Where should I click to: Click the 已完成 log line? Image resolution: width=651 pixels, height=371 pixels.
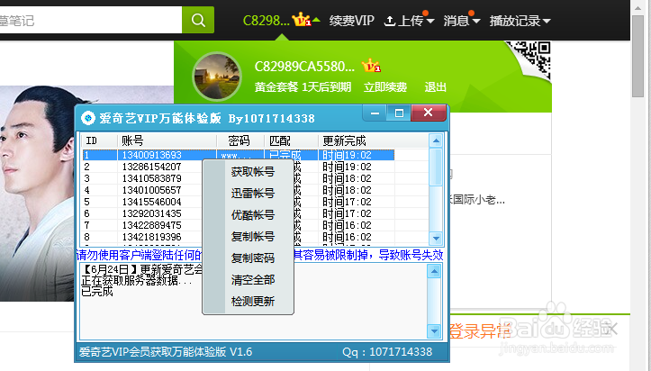(96, 291)
